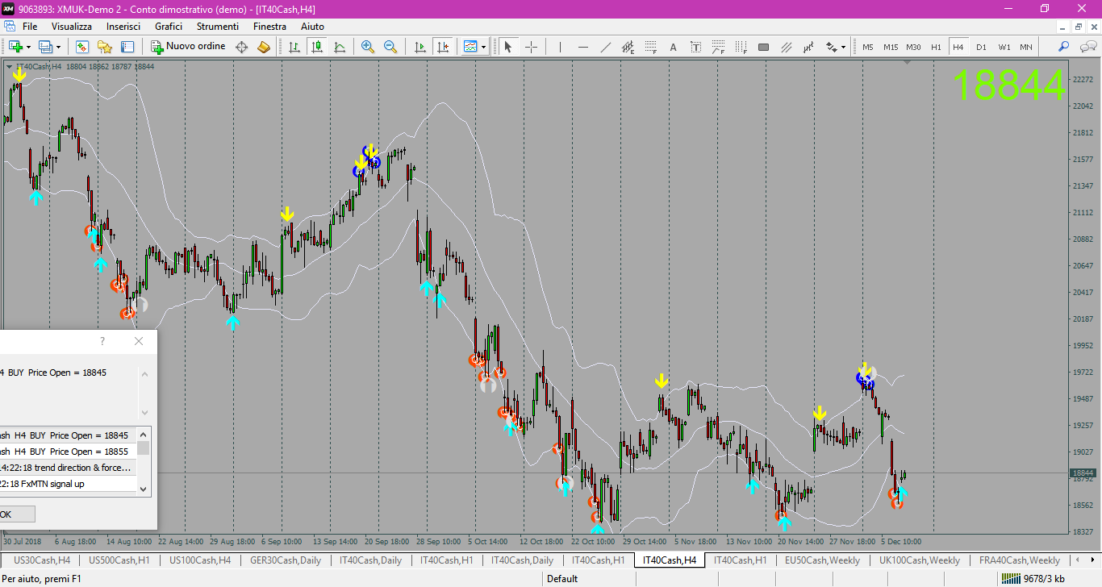Switch timeframe to M30

pyautogui.click(x=913, y=47)
